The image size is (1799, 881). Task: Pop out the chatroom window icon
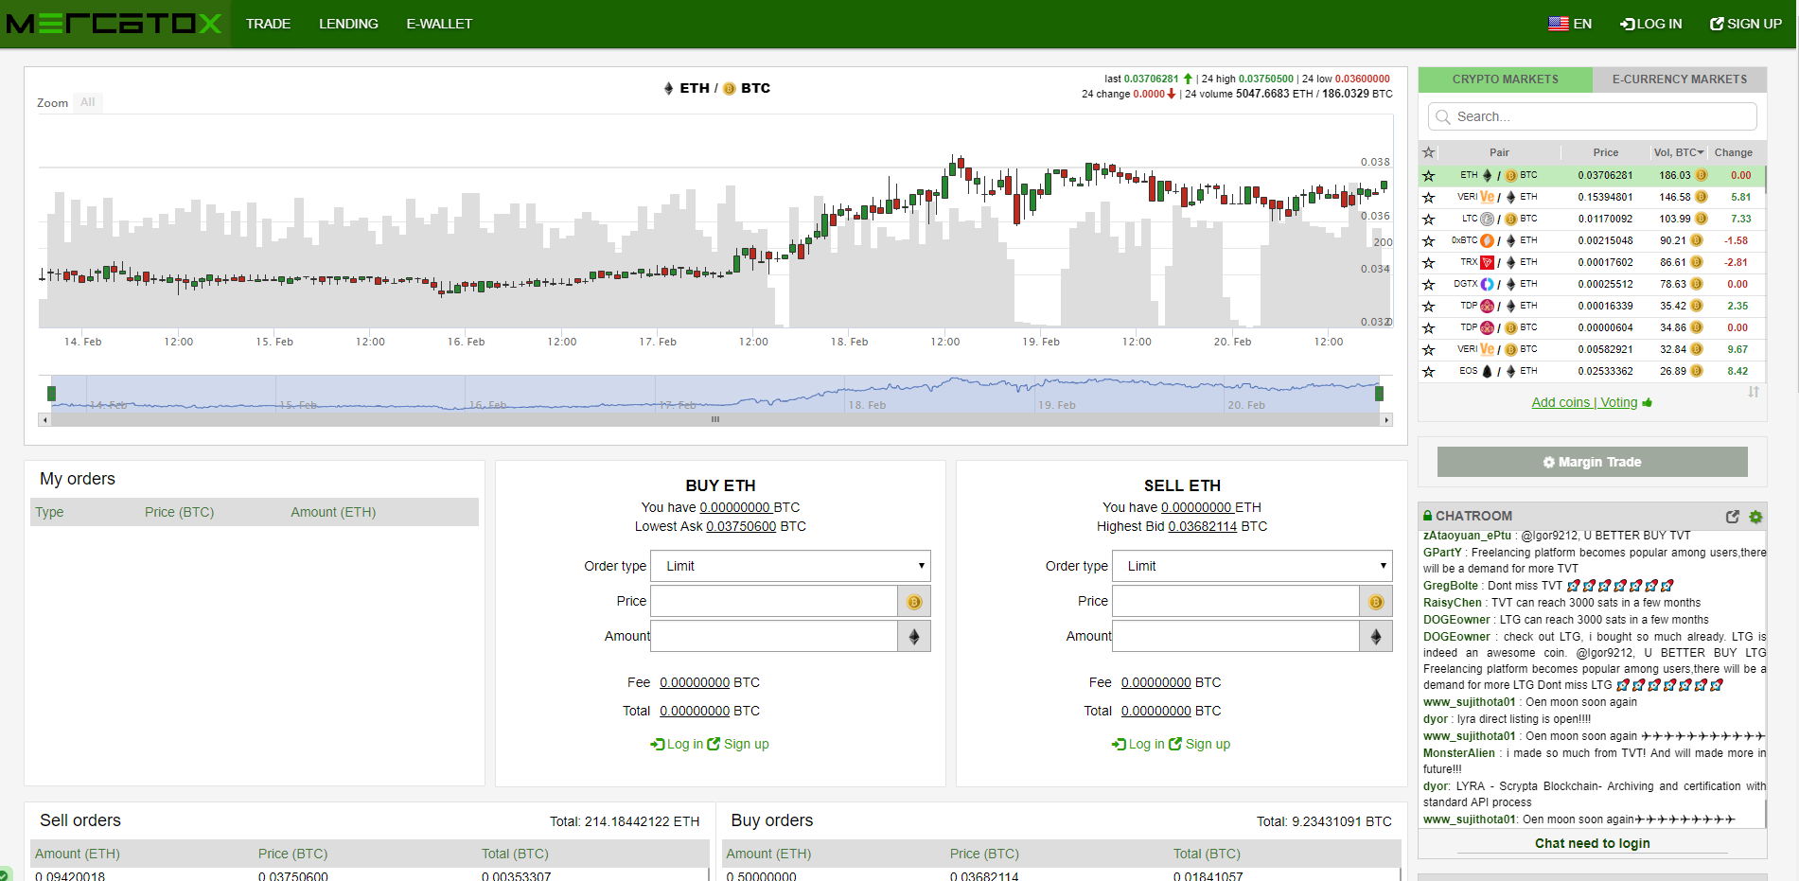pos(1732,517)
